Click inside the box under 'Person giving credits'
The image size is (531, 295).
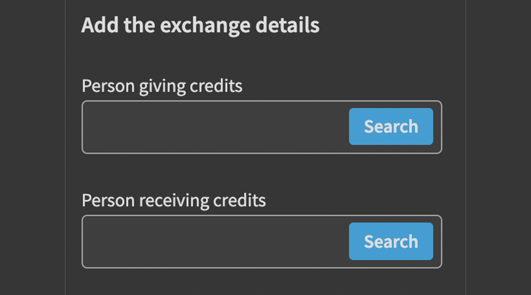pos(215,127)
